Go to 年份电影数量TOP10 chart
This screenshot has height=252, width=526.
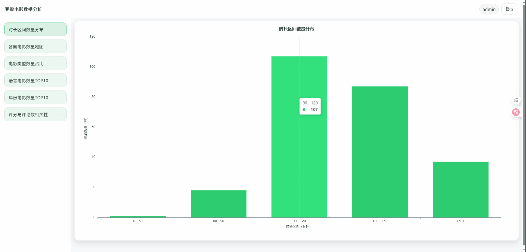click(x=35, y=98)
